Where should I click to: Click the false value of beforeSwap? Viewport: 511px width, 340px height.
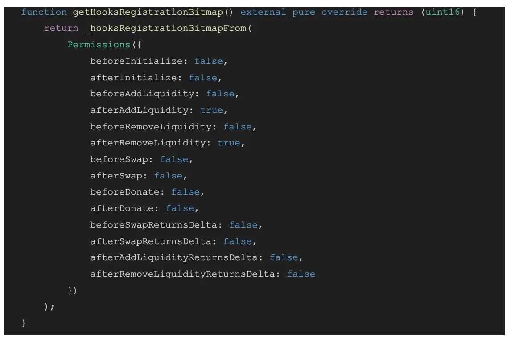174,159
